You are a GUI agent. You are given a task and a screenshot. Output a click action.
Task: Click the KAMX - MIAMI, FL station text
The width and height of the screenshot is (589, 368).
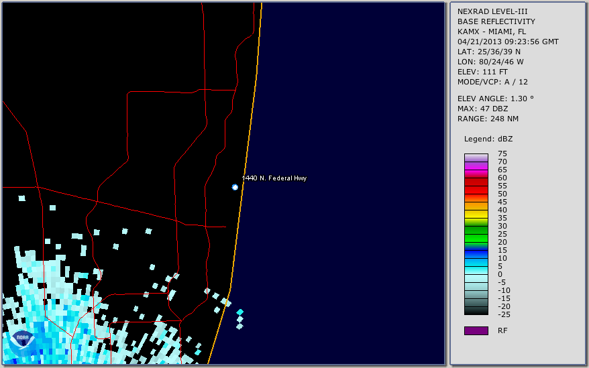491,32
